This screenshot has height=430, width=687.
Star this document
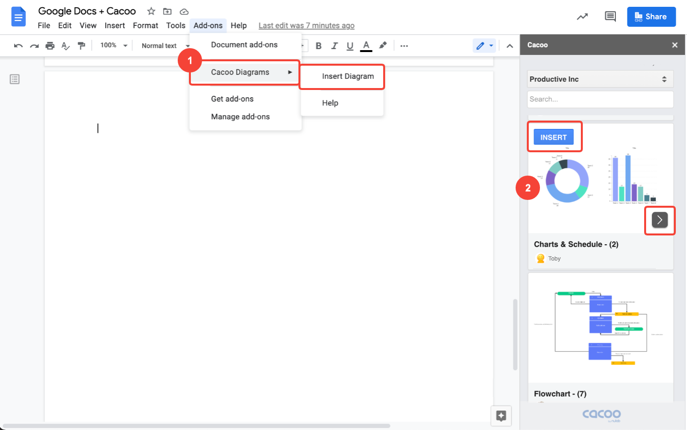point(151,11)
